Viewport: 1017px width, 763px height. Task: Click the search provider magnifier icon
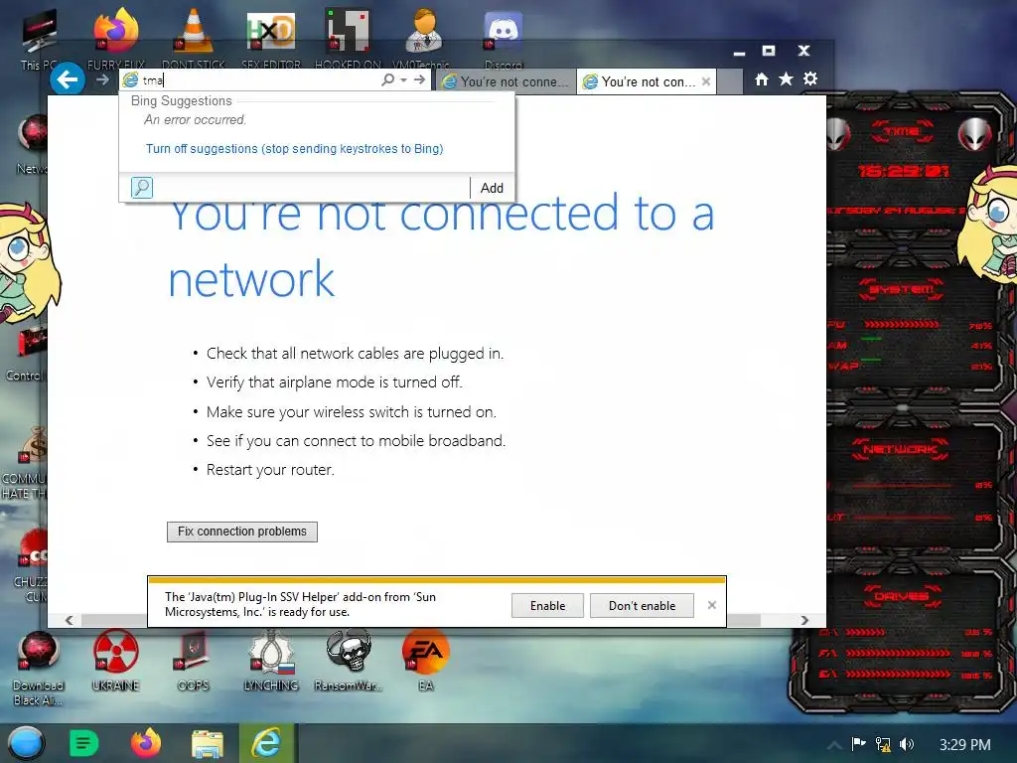coord(142,188)
